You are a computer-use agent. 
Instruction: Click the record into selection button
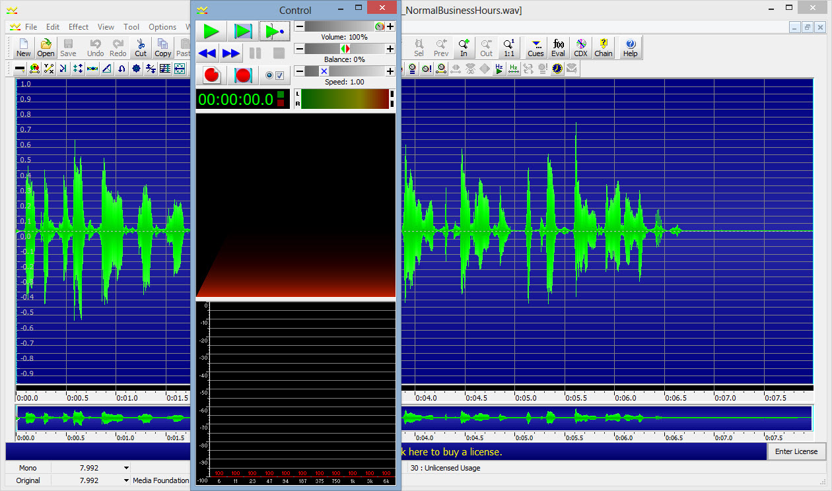(x=243, y=75)
